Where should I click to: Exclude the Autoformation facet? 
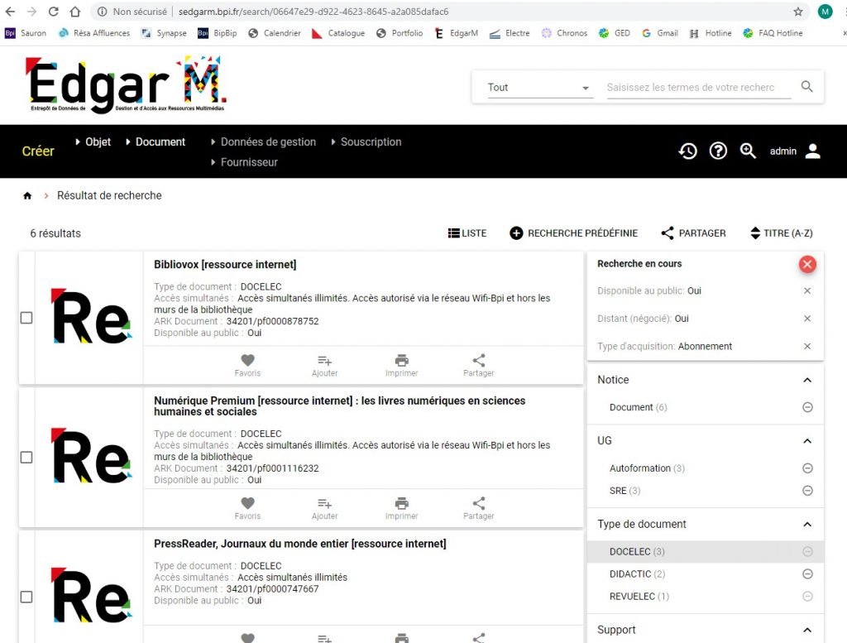(x=807, y=468)
